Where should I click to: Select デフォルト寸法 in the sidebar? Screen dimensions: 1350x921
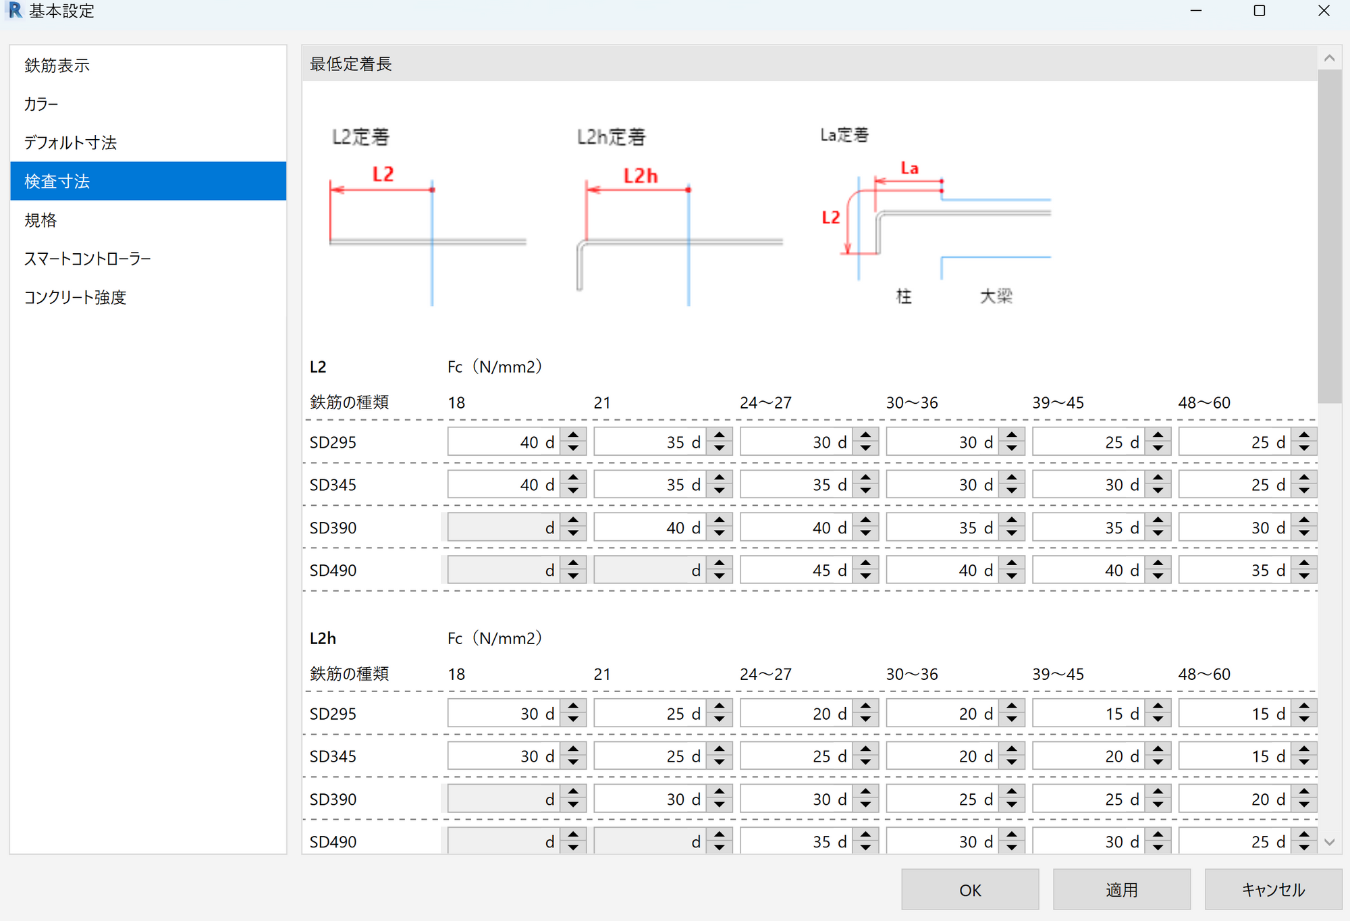pyautogui.click(x=71, y=142)
